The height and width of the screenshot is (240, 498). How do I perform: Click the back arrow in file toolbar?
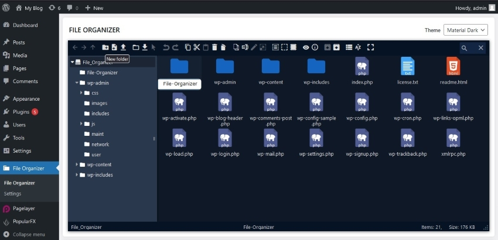pos(75,47)
